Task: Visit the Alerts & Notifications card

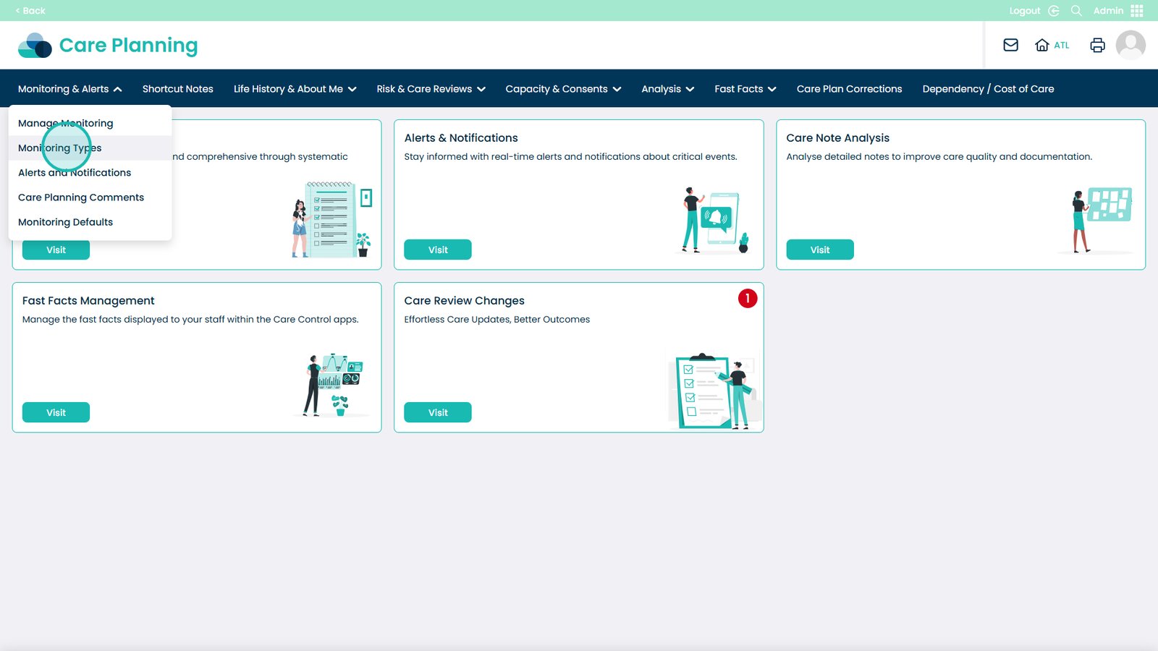Action: click(x=438, y=250)
